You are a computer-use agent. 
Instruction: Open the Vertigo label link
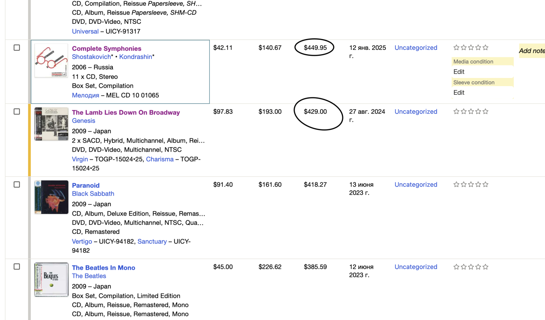pyautogui.click(x=82, y=241)
